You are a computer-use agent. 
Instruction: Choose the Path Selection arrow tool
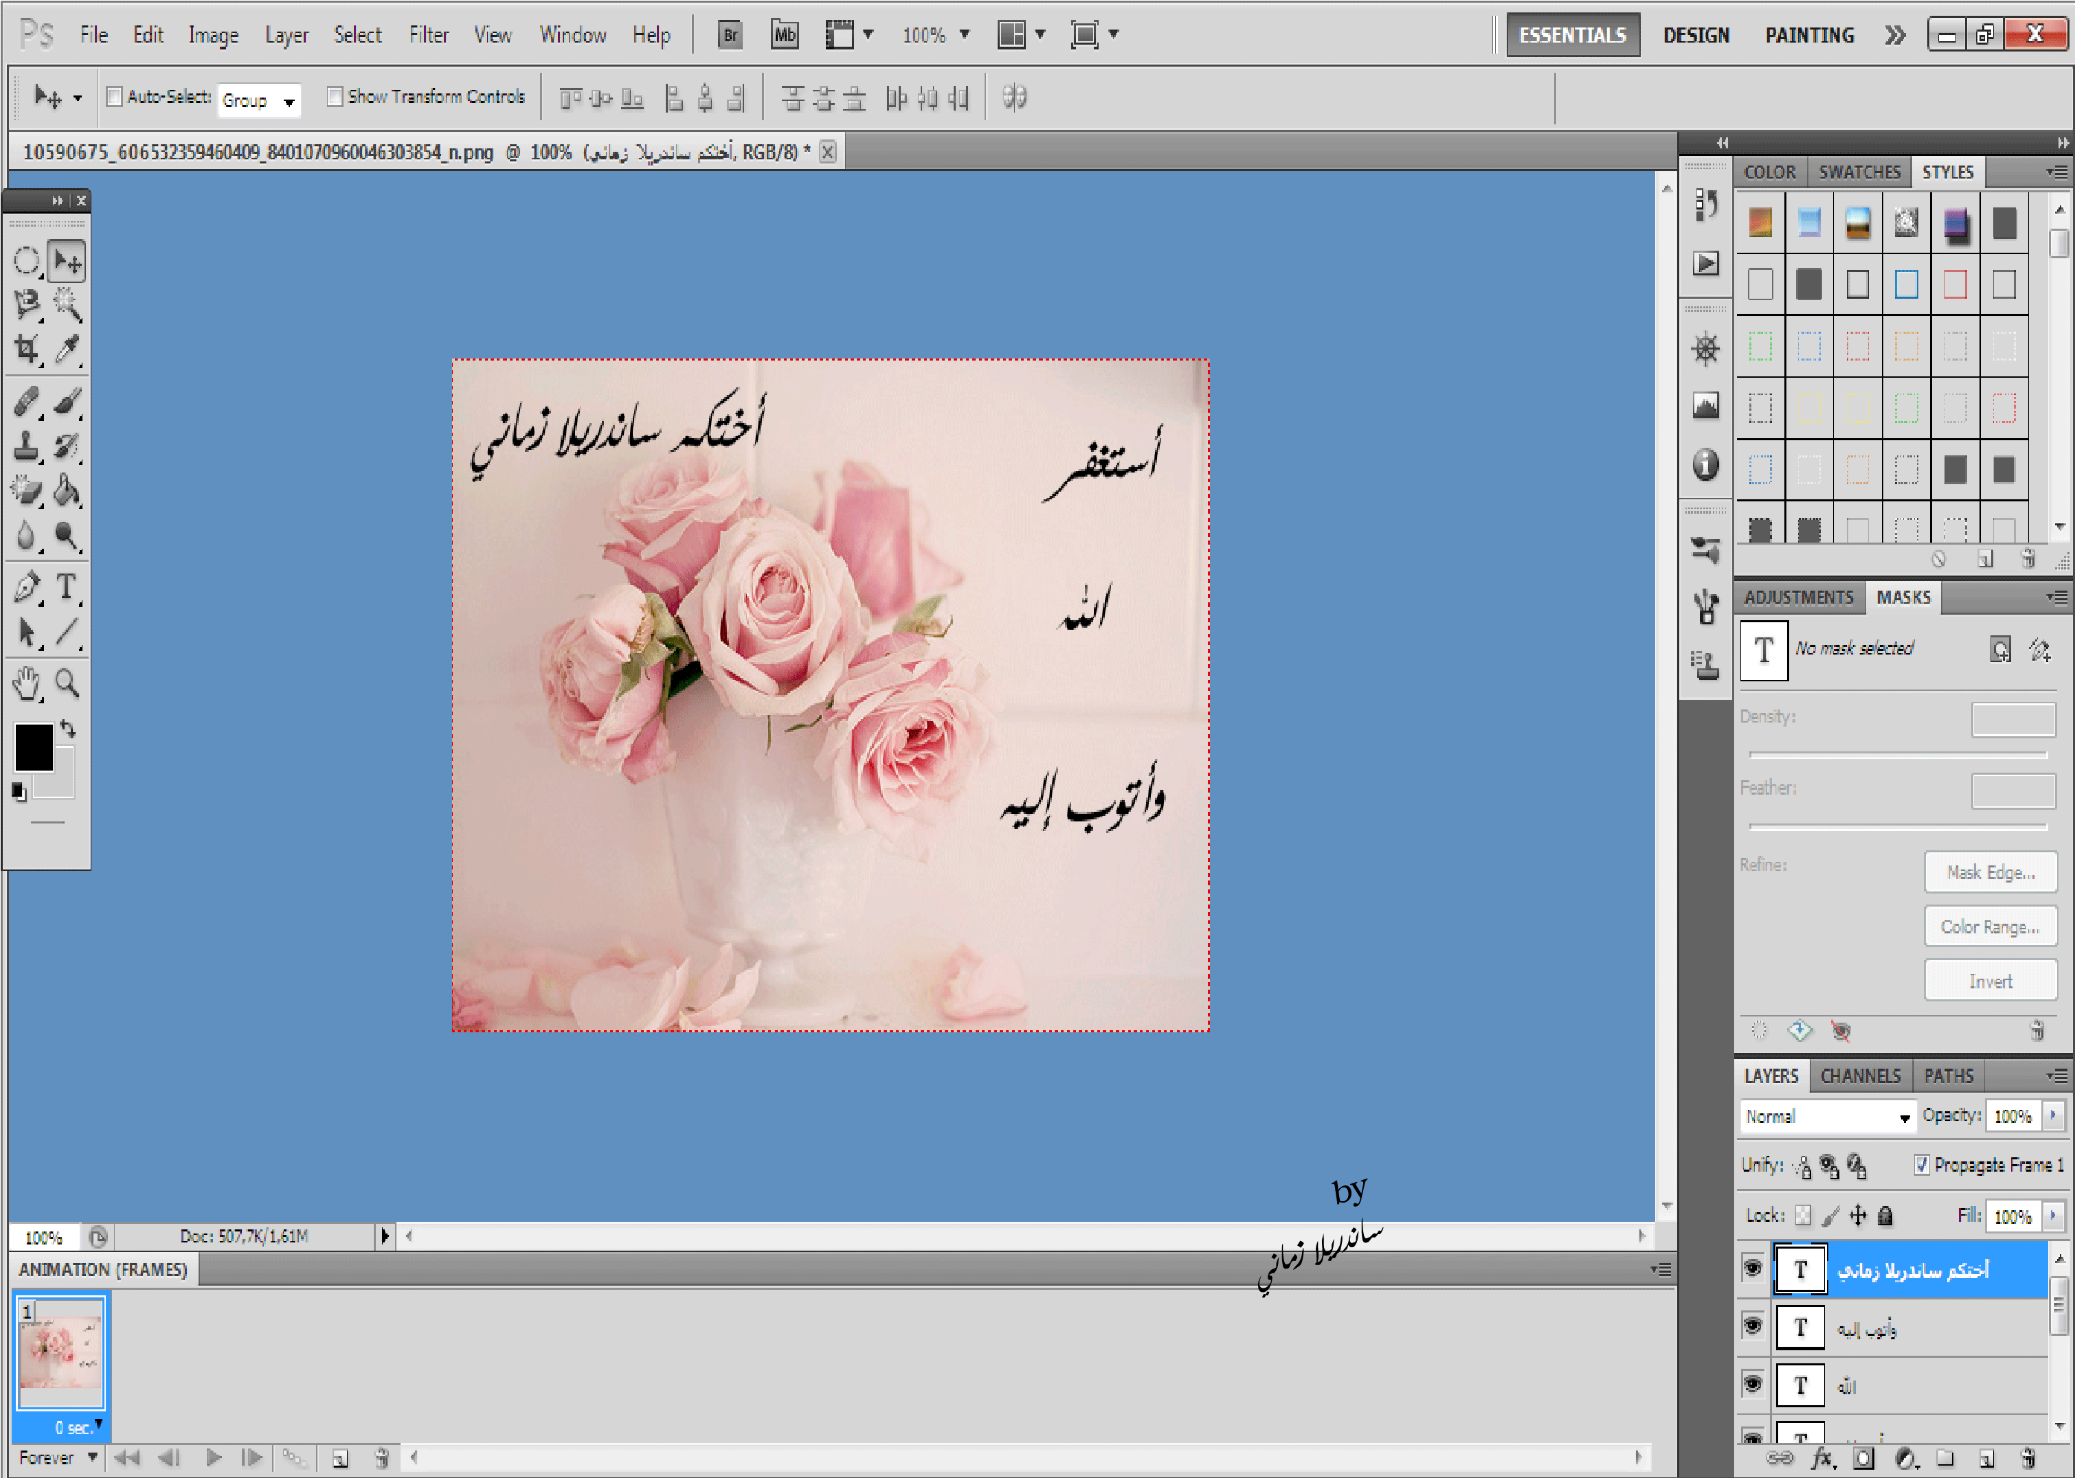click(x=26, y=632)
